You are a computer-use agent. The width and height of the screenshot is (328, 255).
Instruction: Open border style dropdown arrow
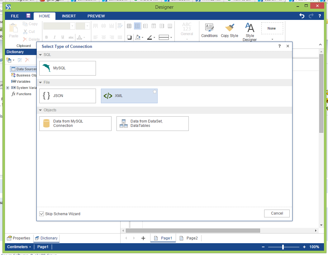pos(171,38)
